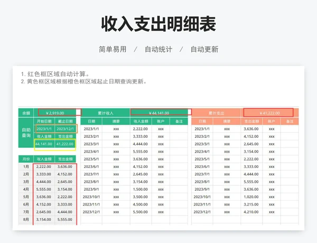Click 账户 header in expense table
317x243 pixels.
coord(272,121)
